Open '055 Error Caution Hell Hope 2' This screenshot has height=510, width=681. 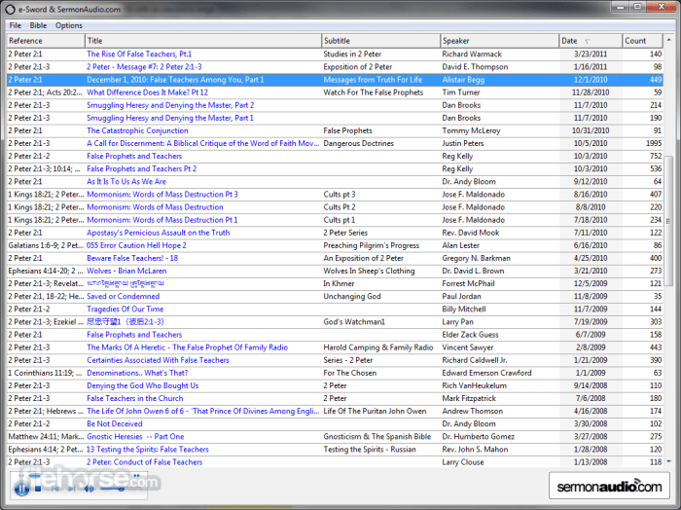[x=136, y=245]
